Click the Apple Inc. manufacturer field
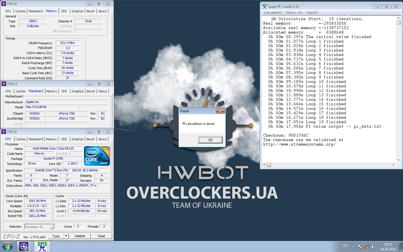 point(67,102)
